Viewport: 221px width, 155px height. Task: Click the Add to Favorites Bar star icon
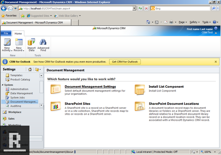click(22, 16)
